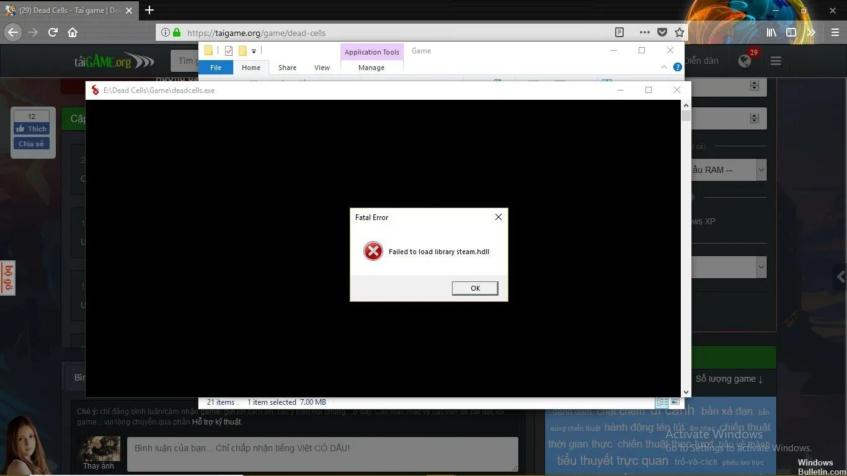The height and width of the screenshot is (476, 847).
Task: Open Share tab in File Explorer
Action: pyautogui.click(x=287, y=68)
